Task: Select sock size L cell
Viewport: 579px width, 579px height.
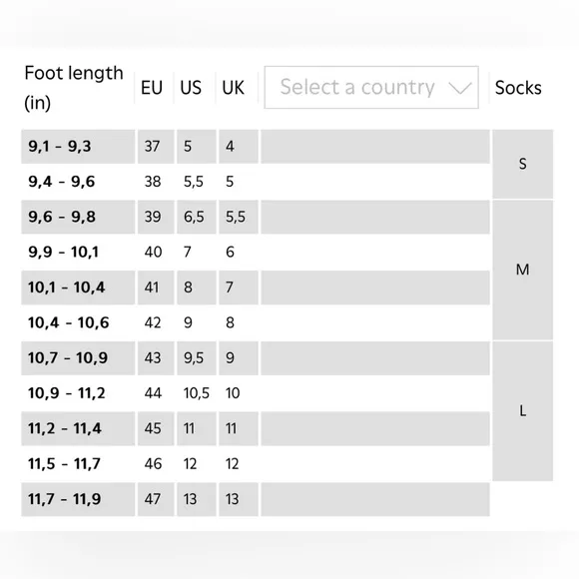Action: point(522,411)
